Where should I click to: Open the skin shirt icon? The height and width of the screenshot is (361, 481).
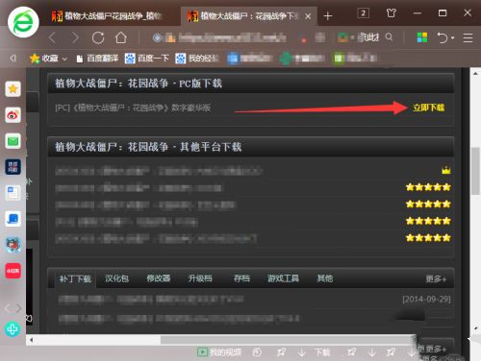[391, 13]
